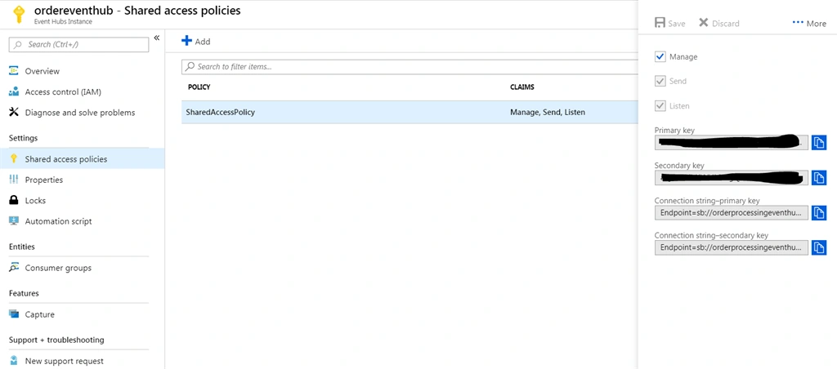Collapse the sidebar with the double chevron
Viewport: 837px width, 369px height.
pyautogui.click(x=157, y=38)
